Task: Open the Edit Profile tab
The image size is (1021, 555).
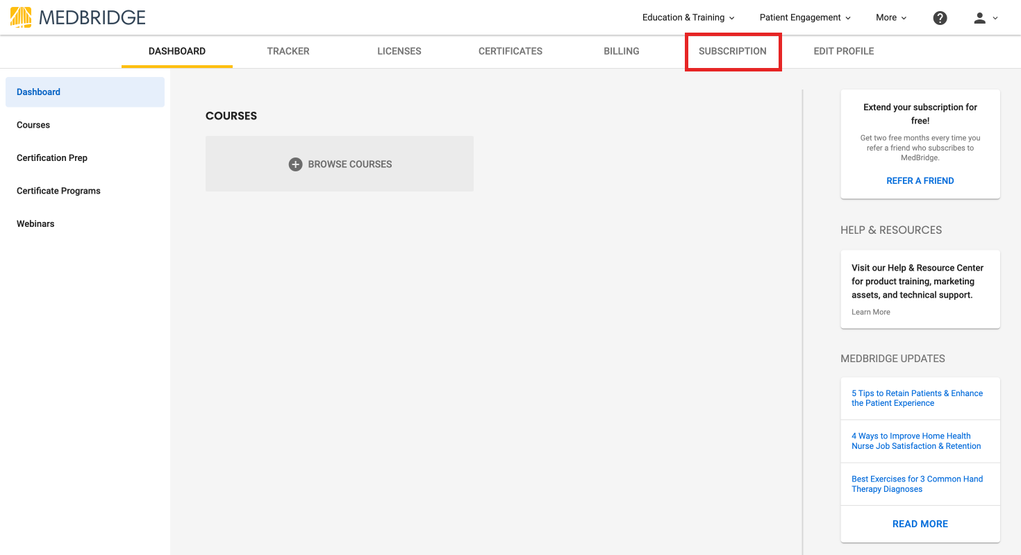Action: [x=844, y=51]
